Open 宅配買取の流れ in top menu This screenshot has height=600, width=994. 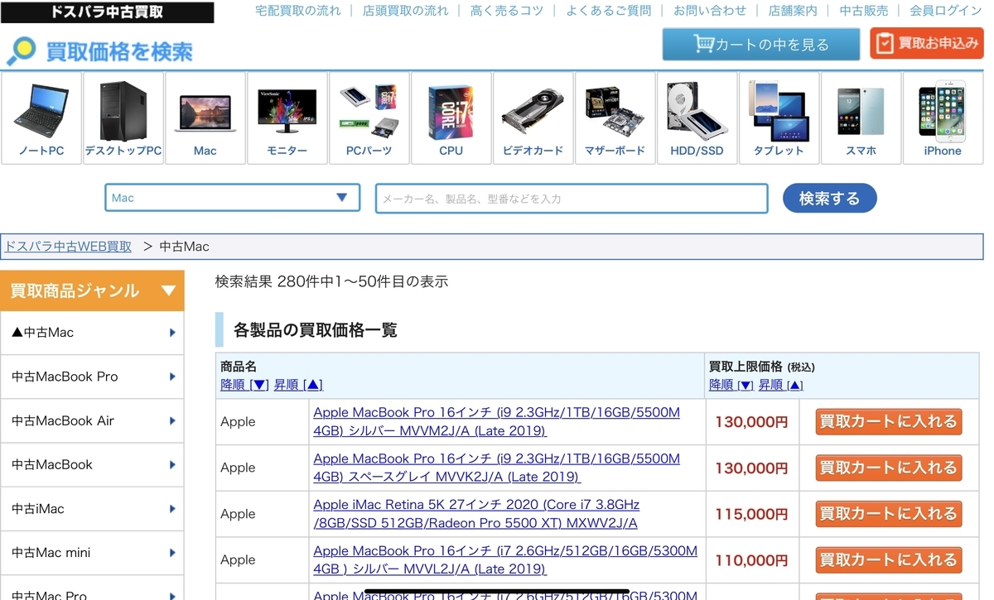(x=298, y=11)
